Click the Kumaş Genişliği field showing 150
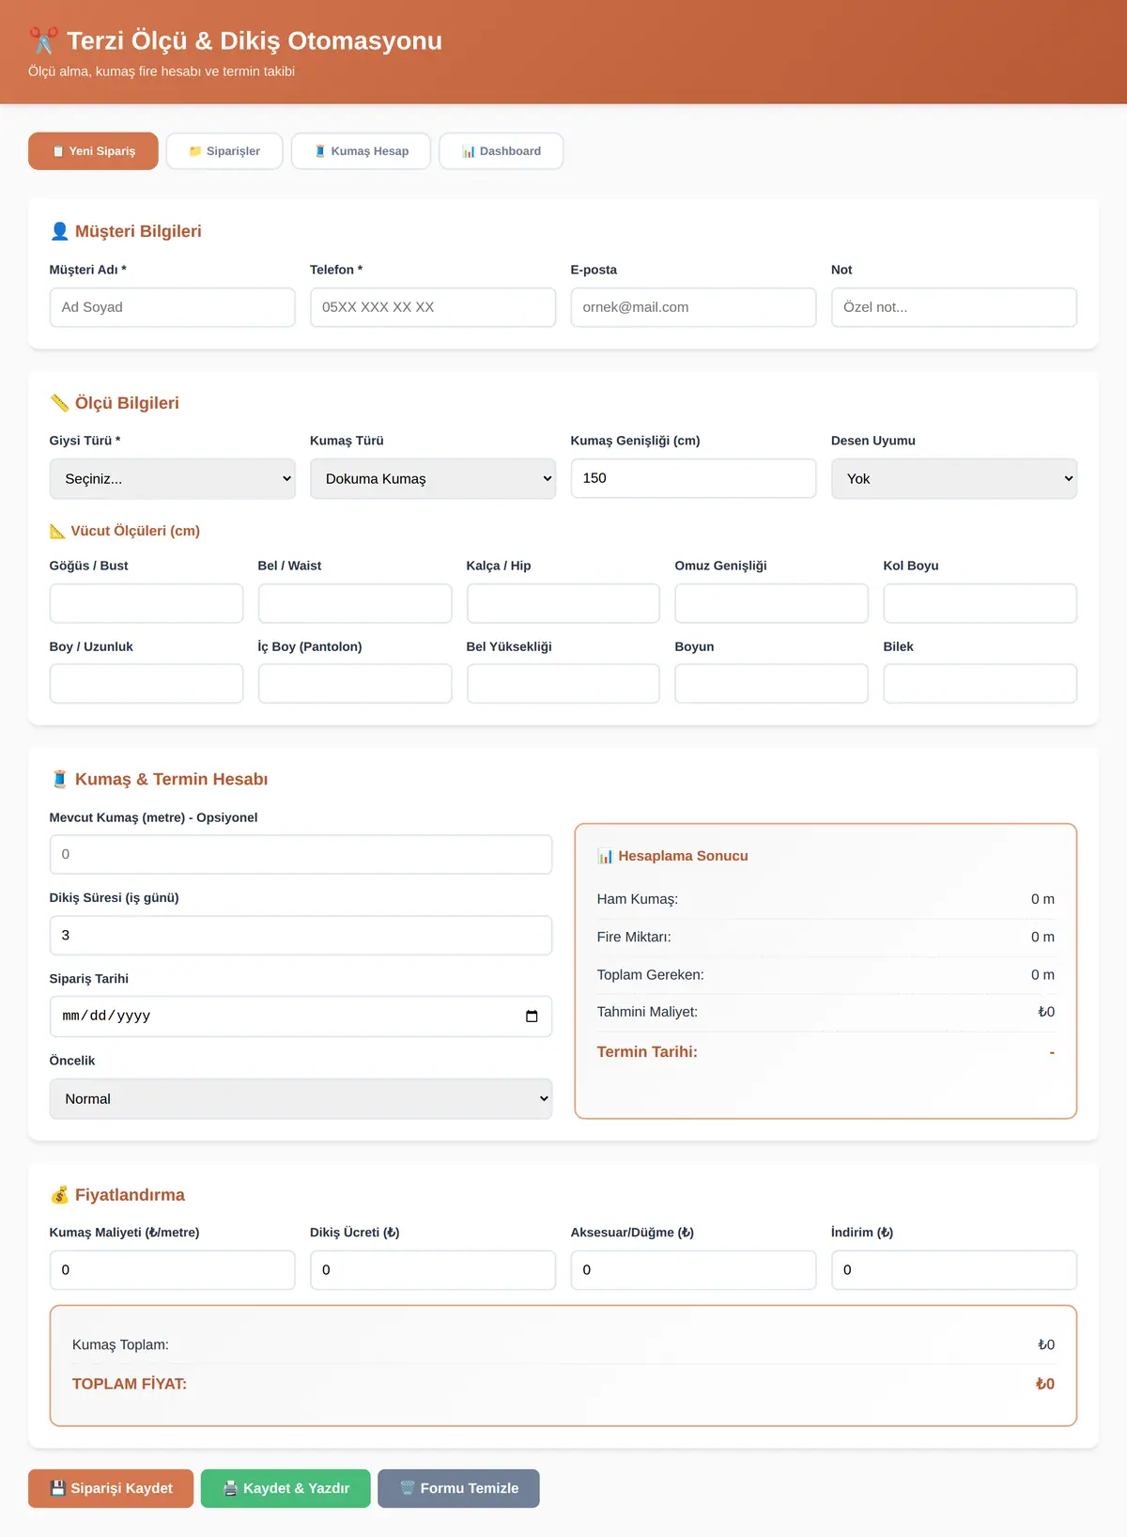Screen dimensions: 1127x1537 (694, 478)
